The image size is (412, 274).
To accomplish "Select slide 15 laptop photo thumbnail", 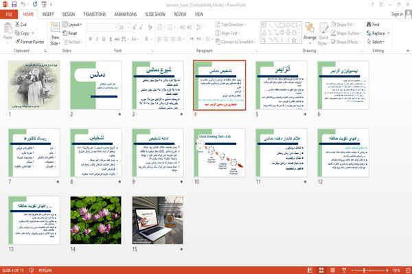I will coord(158,220).
